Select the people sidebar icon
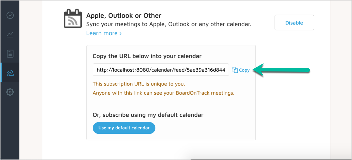The width and height of the screenshot is (352, 160). (10, 73)
